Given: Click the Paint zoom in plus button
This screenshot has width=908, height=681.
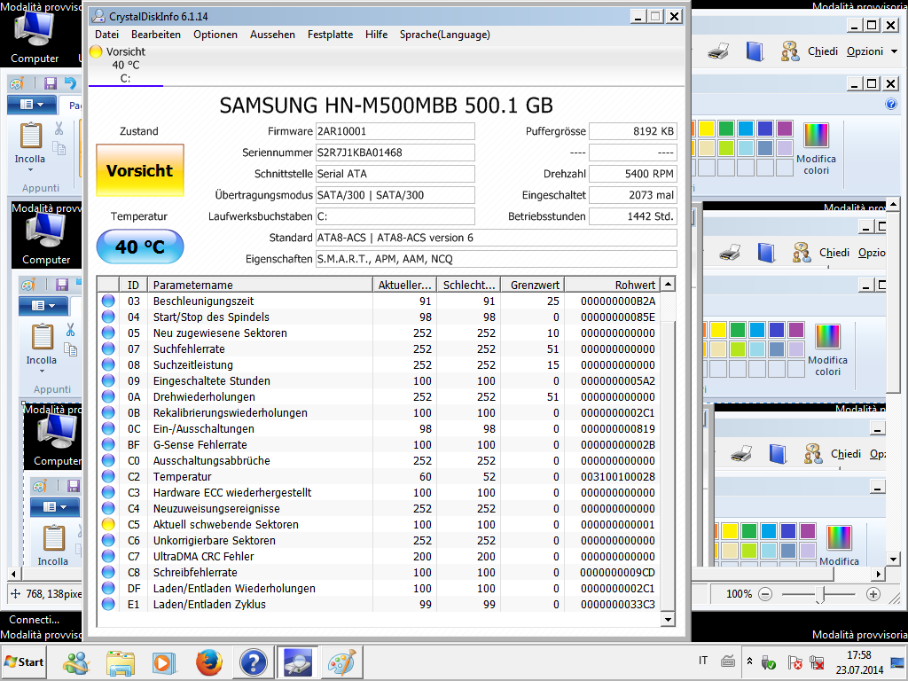Looking at the screenshot, I should pyautogui.click(x=873, y=593).
